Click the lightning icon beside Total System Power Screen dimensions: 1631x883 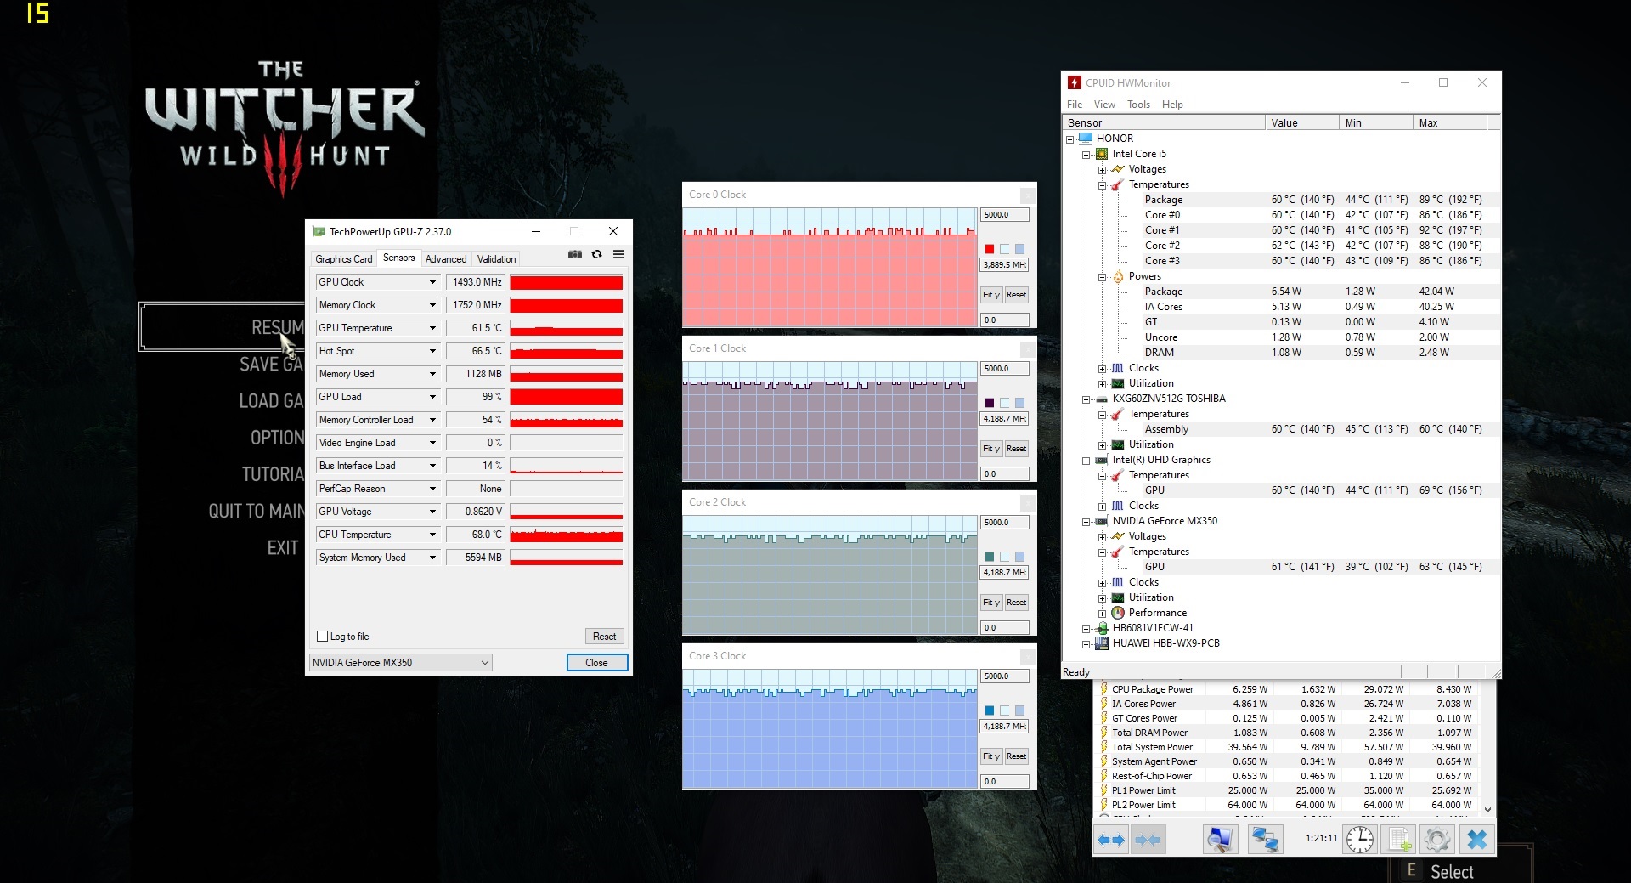point(1103,747)
